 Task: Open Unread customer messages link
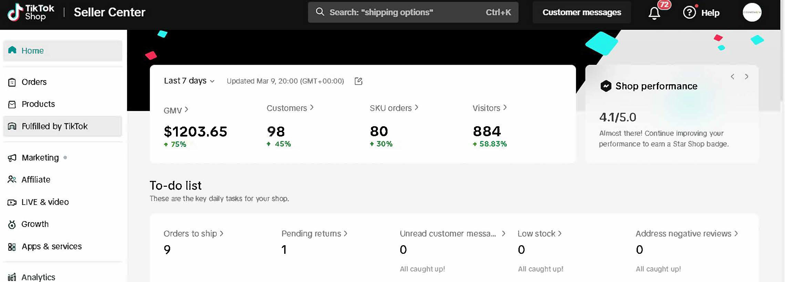453,234
